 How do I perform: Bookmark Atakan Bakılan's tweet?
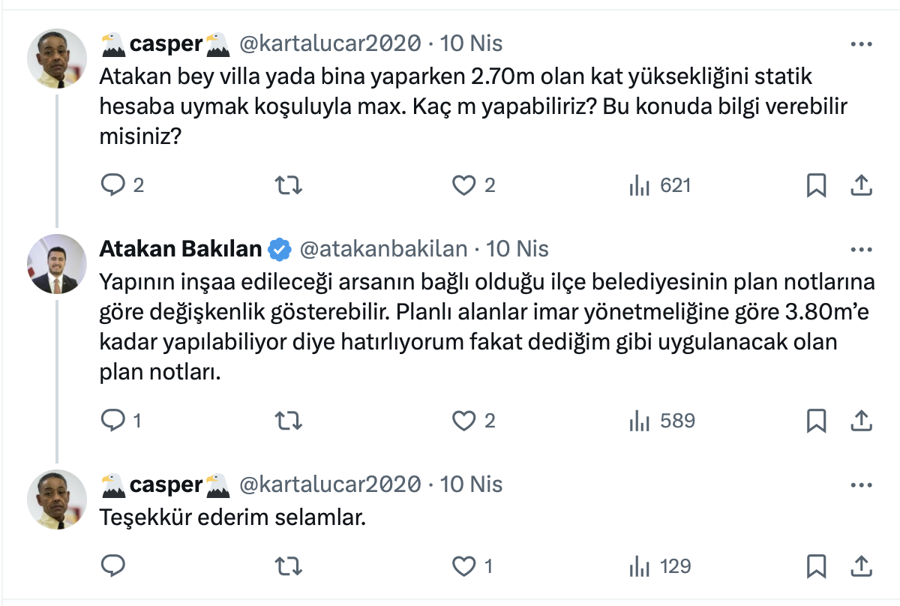pyautogui.click(x=816, y=421)
